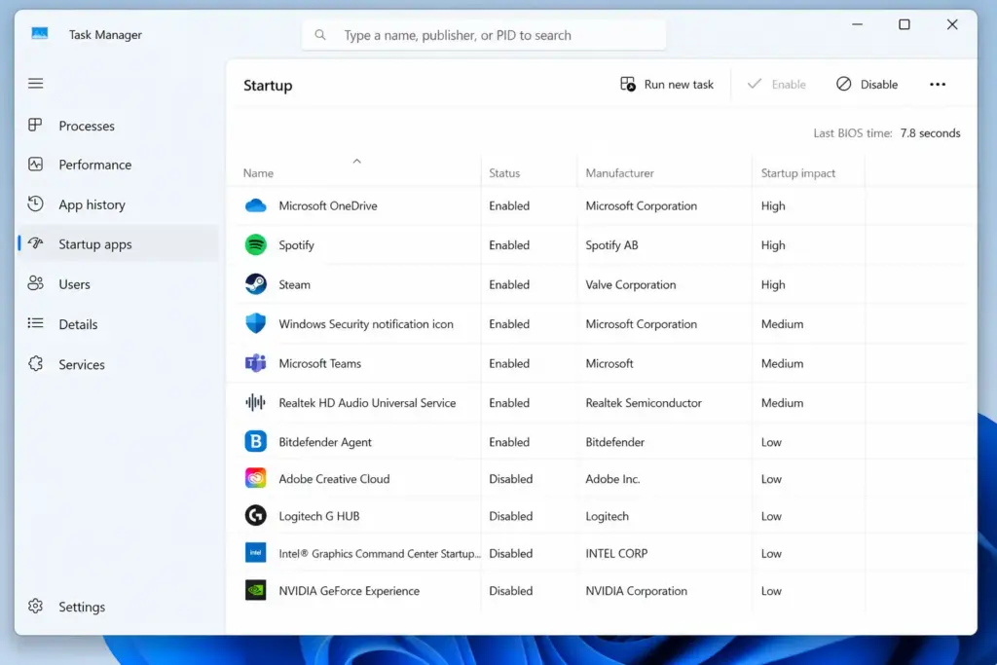Select the Spotify row name

(296, 244)
